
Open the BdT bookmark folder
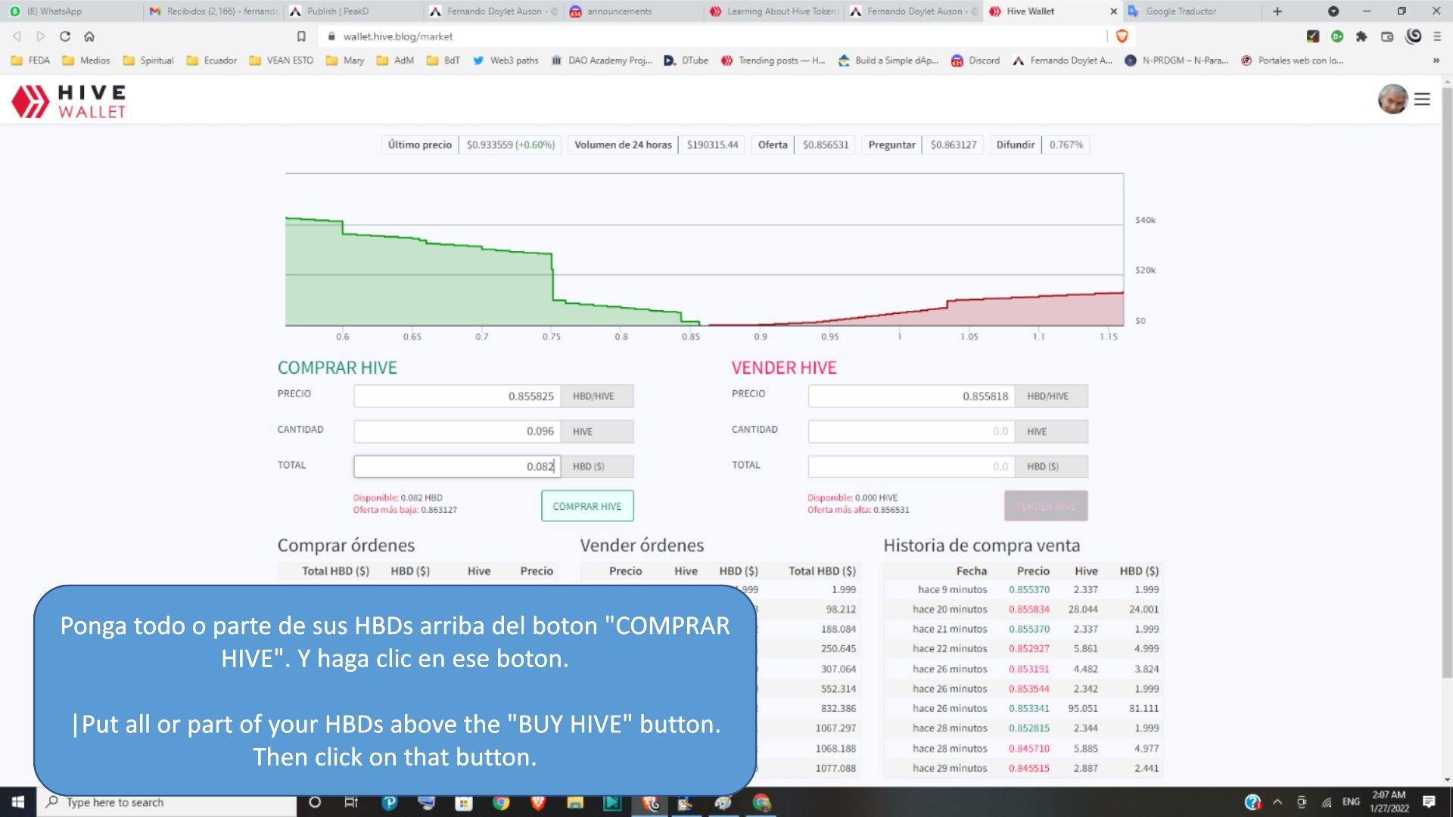click(443, 61)
